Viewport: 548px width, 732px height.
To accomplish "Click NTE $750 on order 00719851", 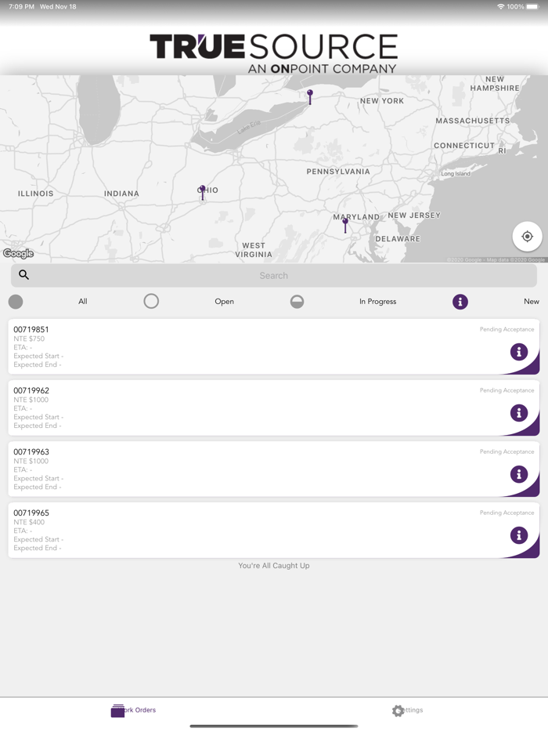I will (x=29, y=339).
